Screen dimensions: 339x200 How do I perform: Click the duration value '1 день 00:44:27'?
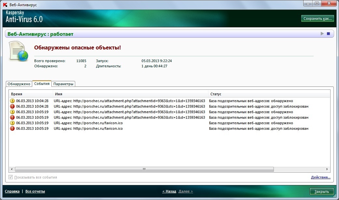154,66
